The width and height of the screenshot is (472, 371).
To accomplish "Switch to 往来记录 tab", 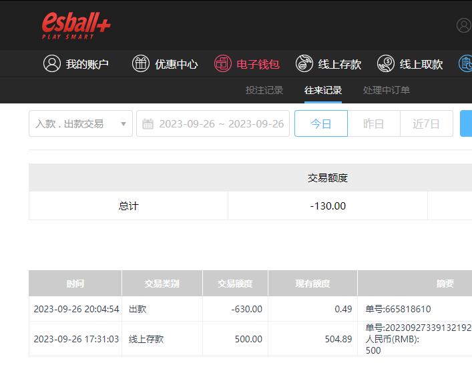I will [x=323, y=90].
